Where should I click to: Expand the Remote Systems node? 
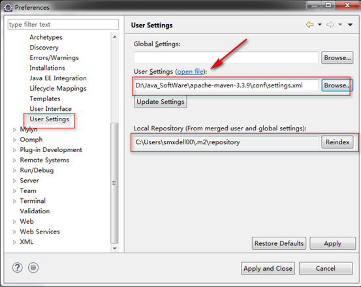coord(14,160)
